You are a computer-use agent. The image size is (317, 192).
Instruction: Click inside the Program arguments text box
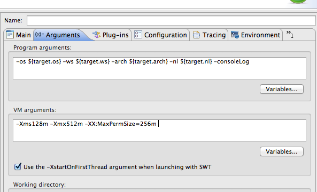pyautogui.click(x=159, y=68)
